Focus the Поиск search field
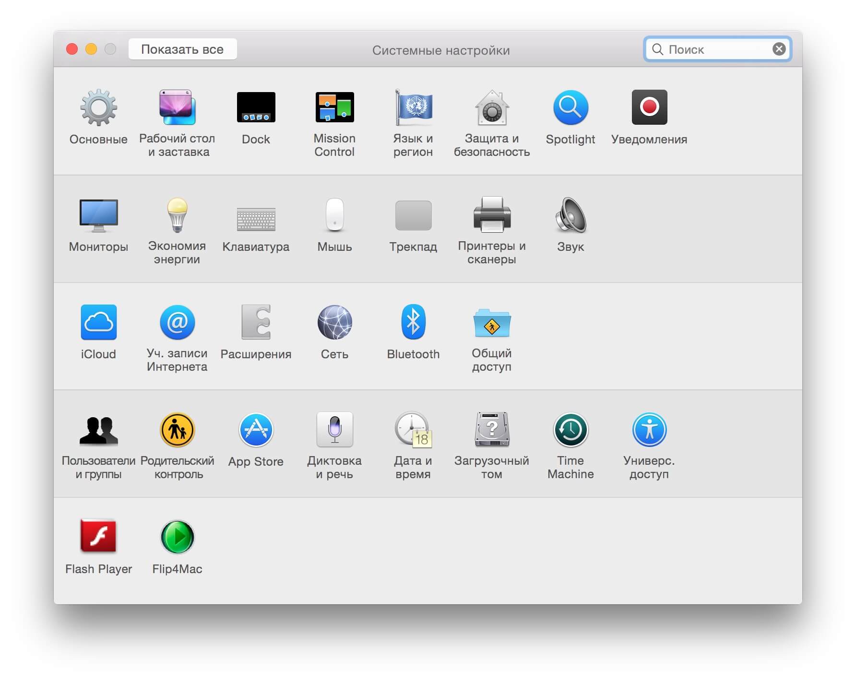Viewport: 856px width, 681px height. click(717, 49)
